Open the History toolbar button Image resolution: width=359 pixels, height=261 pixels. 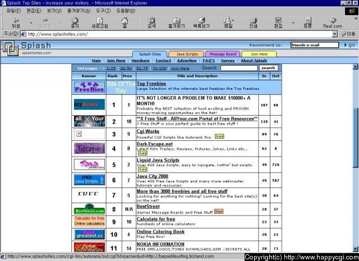201,23
